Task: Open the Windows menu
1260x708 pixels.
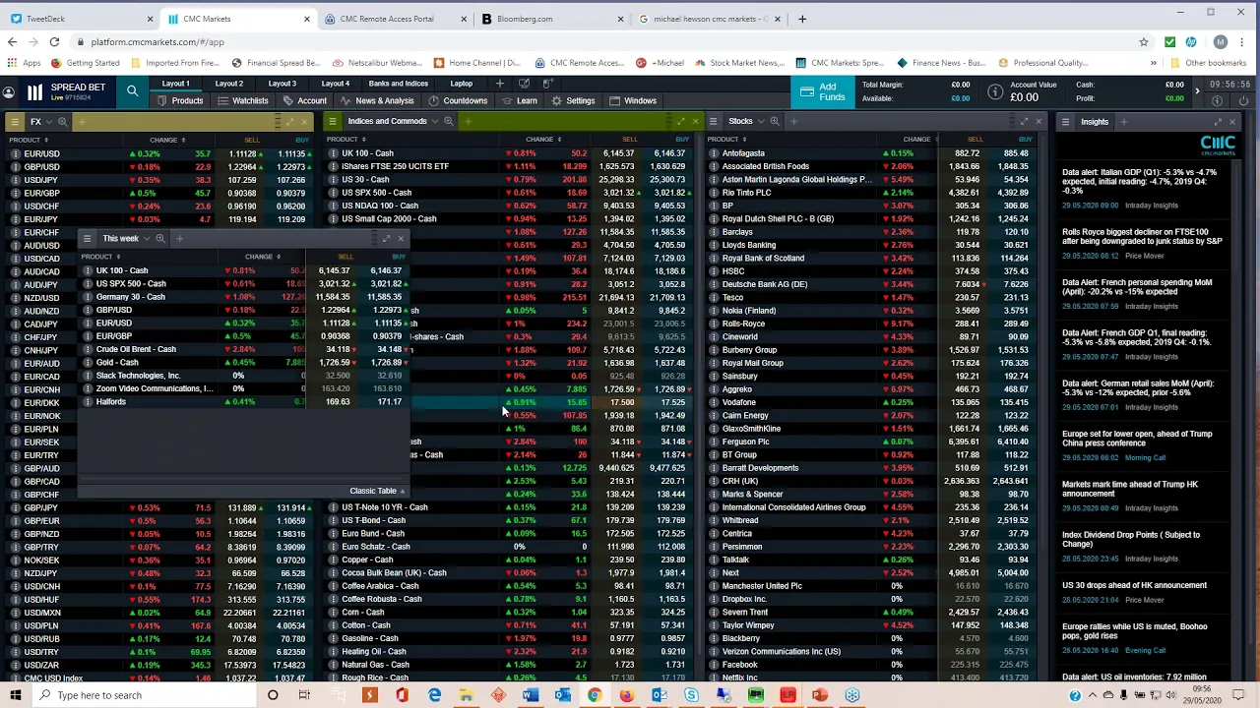Action: 633,100
